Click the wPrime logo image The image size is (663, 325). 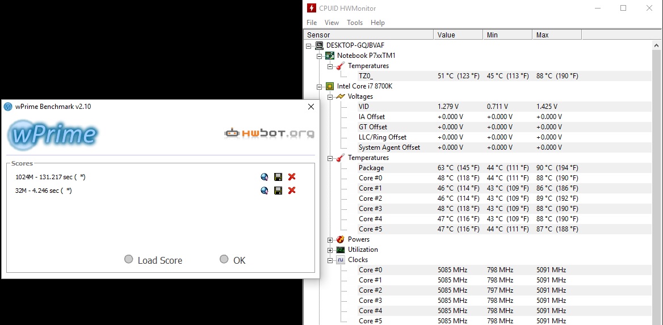point(52,135)
